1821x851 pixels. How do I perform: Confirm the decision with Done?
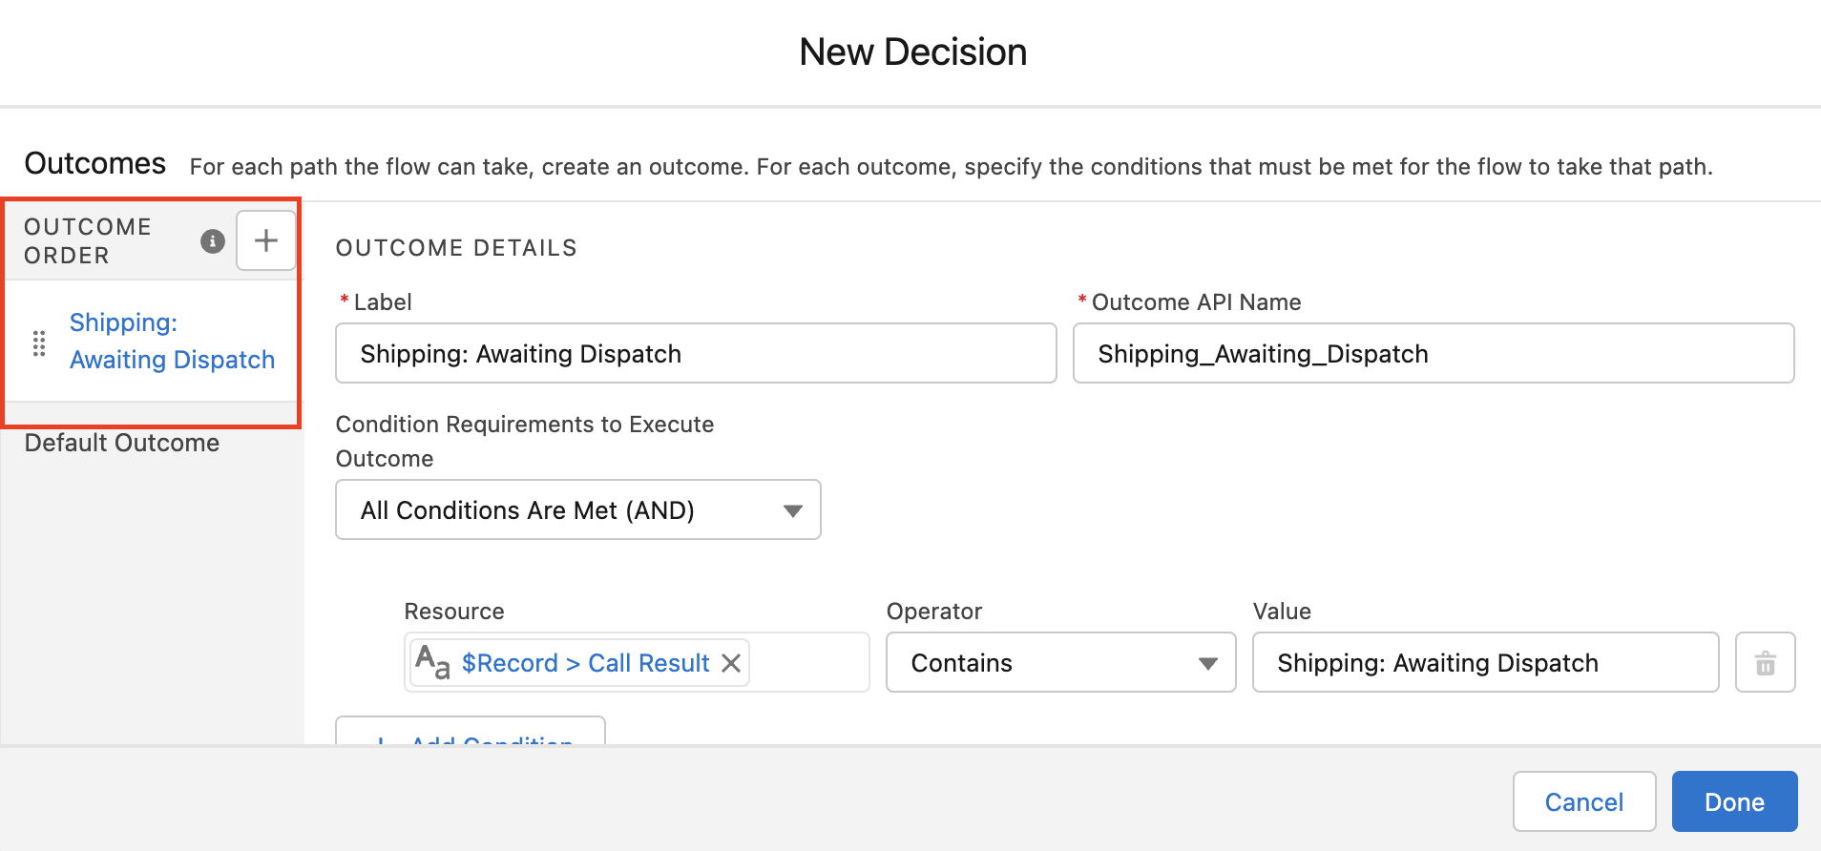click(1734, 802)
